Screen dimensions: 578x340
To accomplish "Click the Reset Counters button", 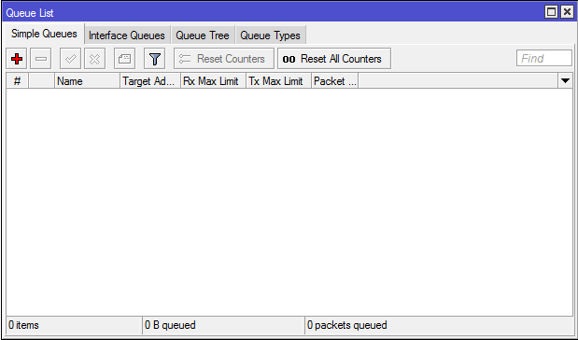I will click(224, 59).
